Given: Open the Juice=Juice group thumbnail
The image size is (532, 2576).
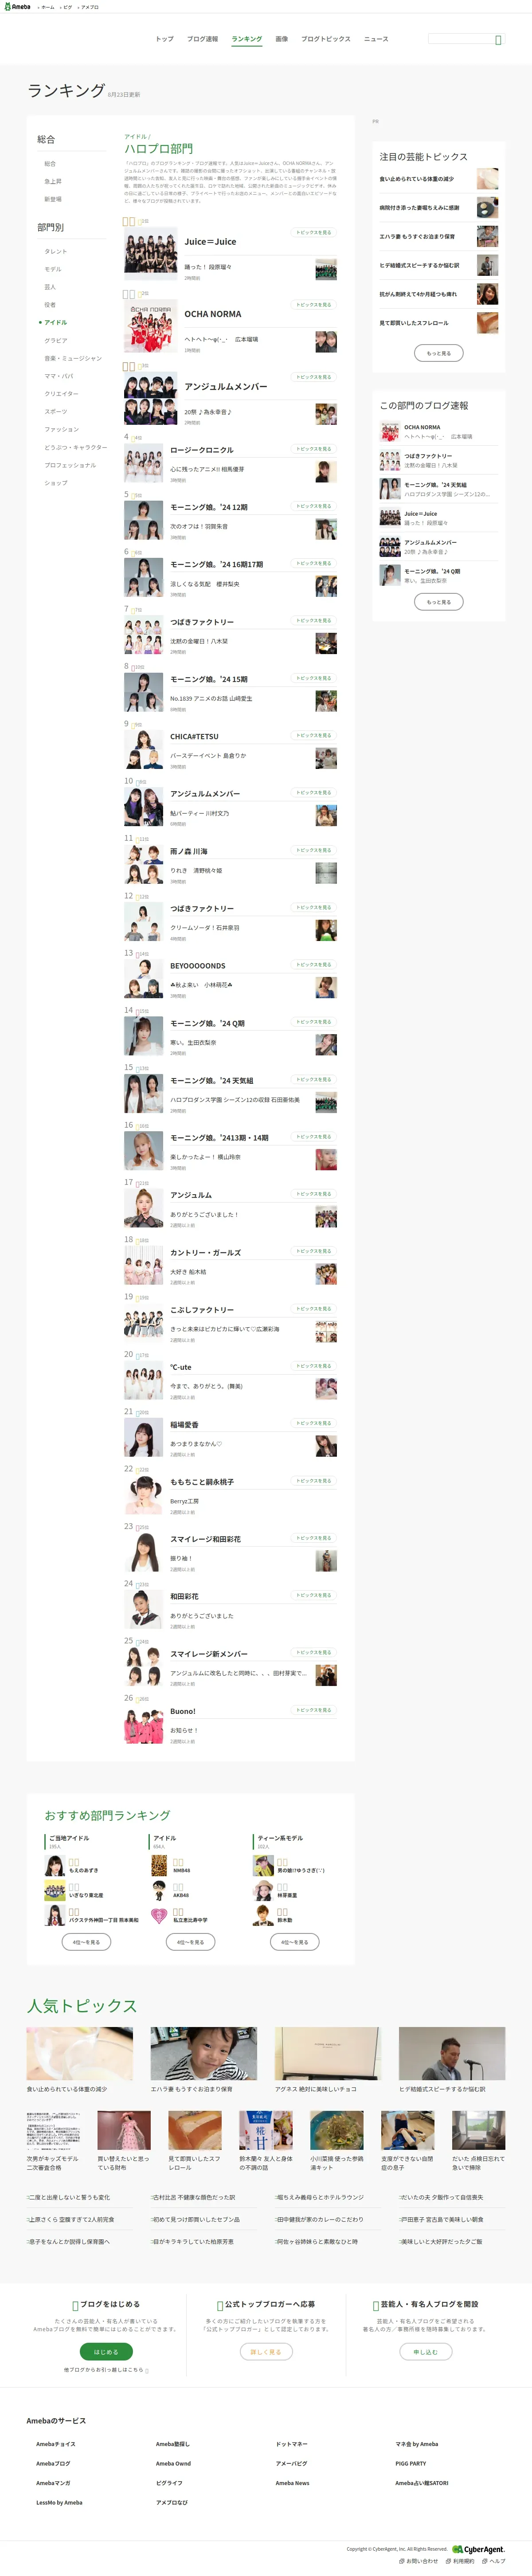Looking at the screenshot, I should (151, 252).
